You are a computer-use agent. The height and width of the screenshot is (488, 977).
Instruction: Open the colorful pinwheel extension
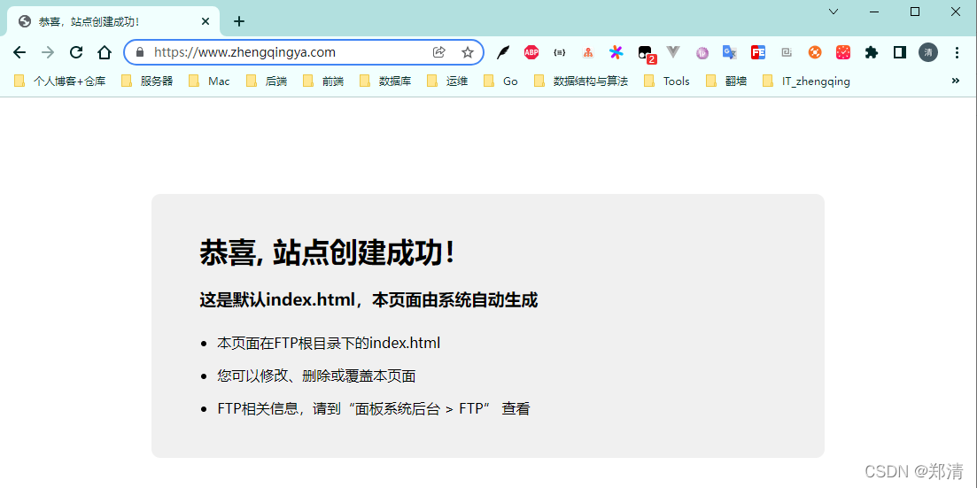point(616,53)
